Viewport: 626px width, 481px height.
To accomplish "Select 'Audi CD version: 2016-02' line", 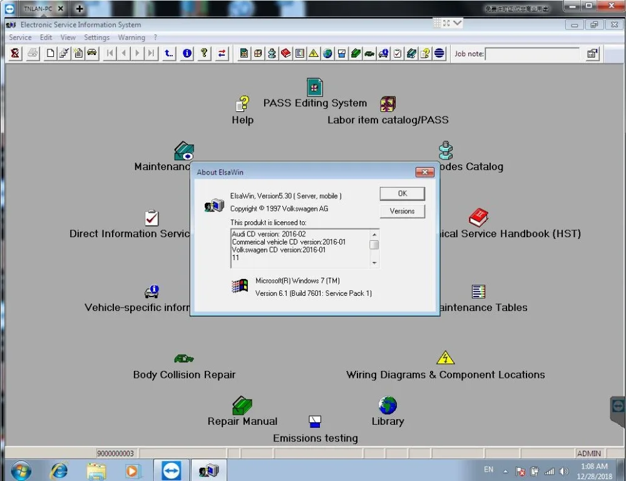I will point(269,234).
